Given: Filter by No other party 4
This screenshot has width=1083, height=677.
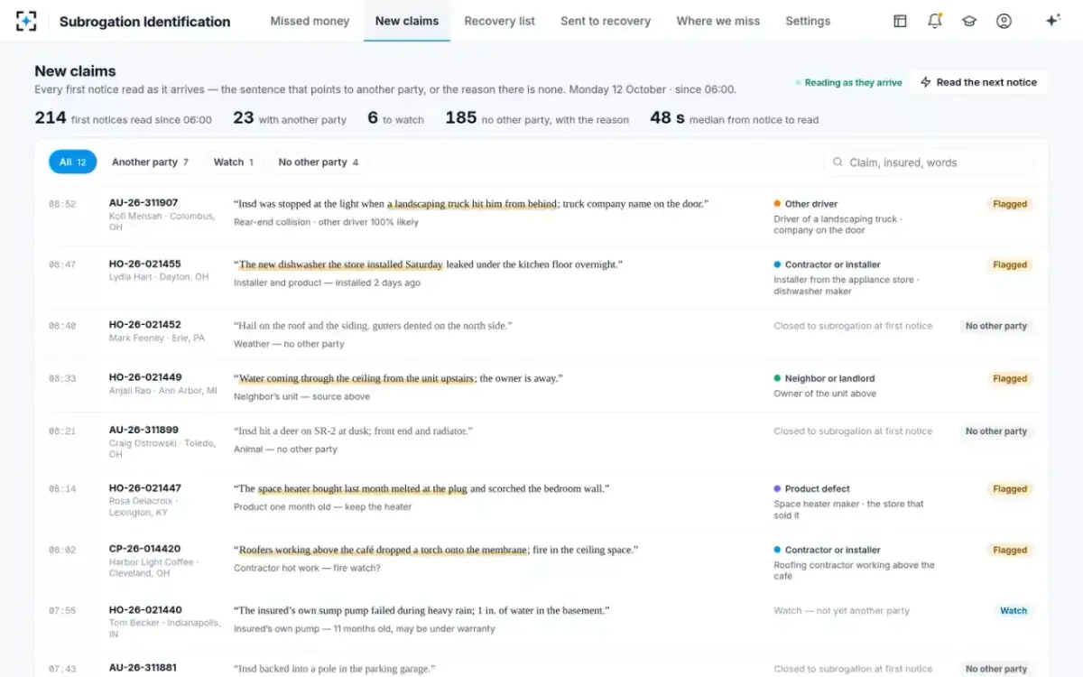Looking at the screenshot, I should [319, 162].
